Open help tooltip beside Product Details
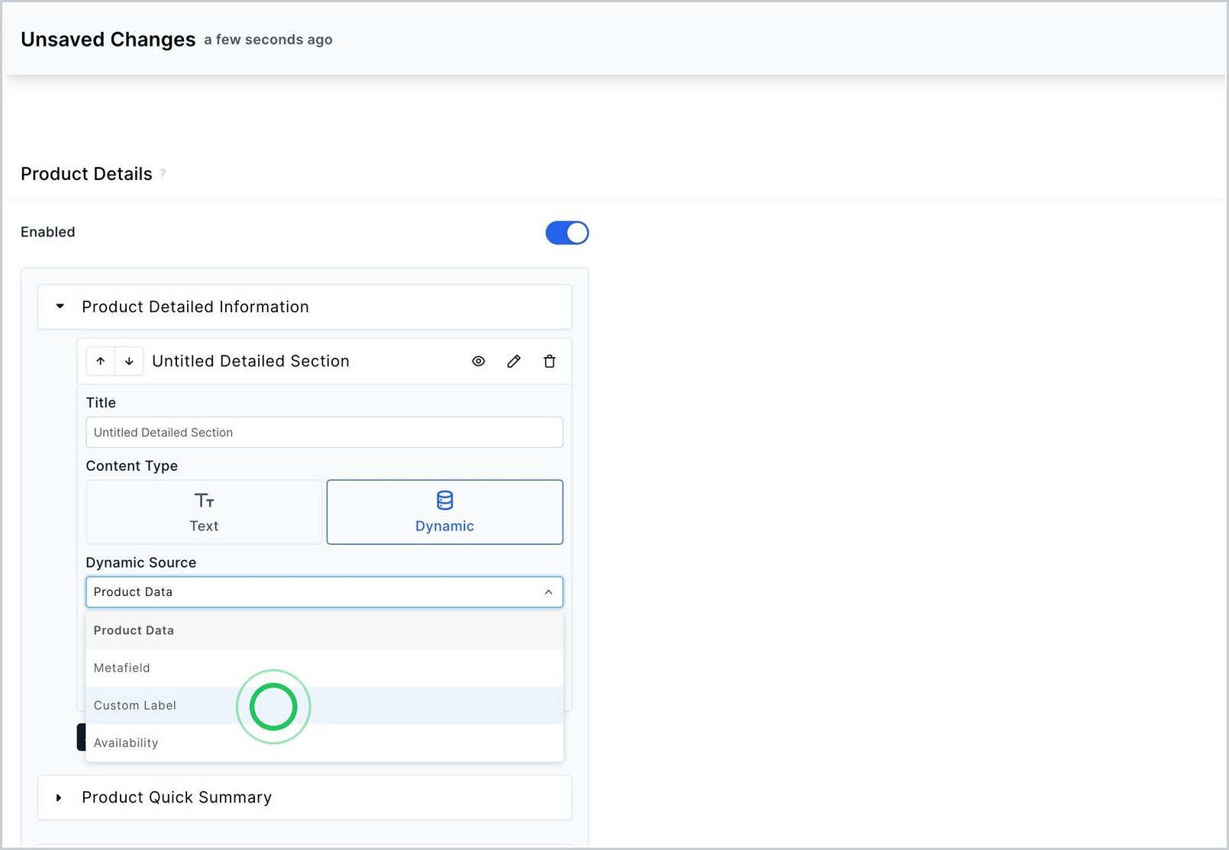 (x=163, y=174)
